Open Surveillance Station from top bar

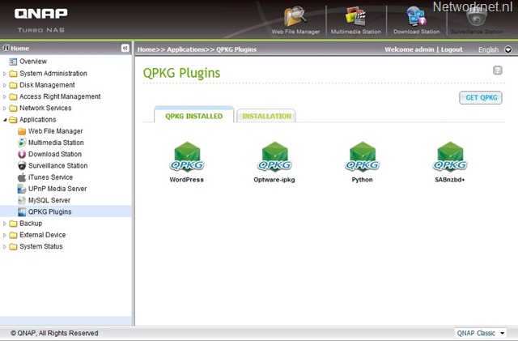click(477, 20)
